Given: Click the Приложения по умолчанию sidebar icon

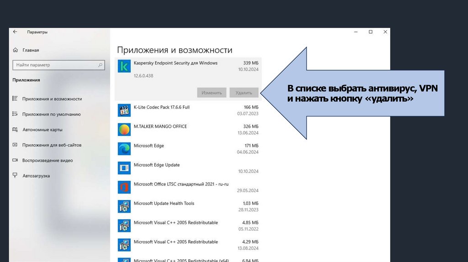Looking at the screenshot, I should tap(15, 114).
